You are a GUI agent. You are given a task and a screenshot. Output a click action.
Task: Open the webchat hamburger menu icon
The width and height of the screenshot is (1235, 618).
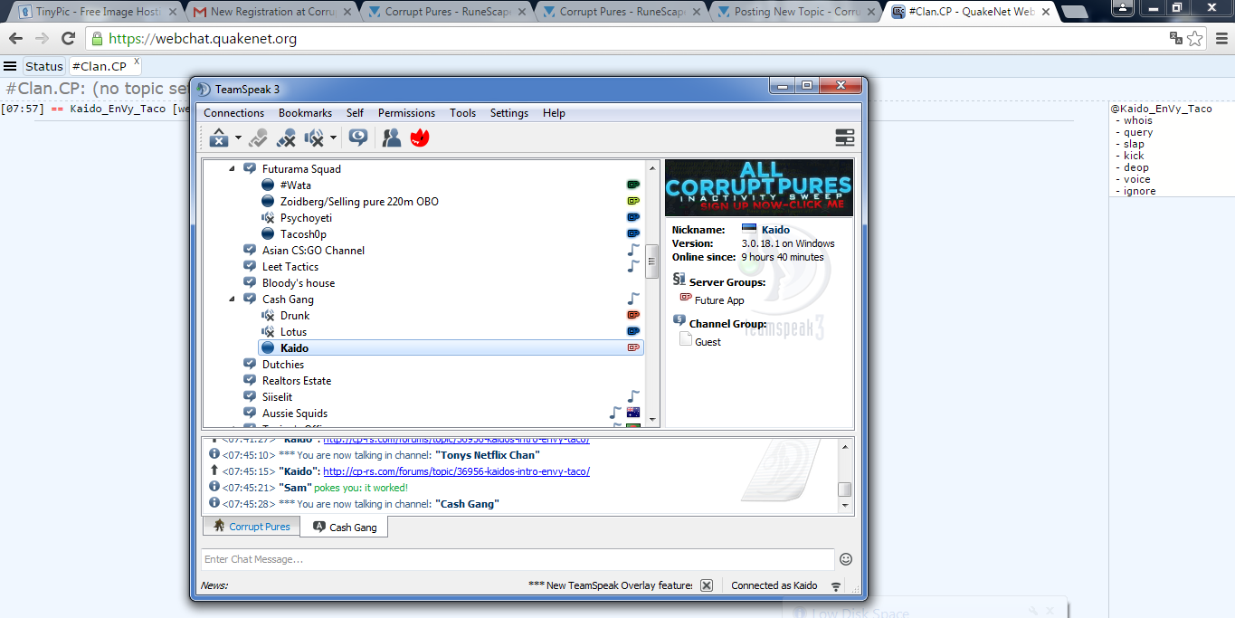pos(10,66)
